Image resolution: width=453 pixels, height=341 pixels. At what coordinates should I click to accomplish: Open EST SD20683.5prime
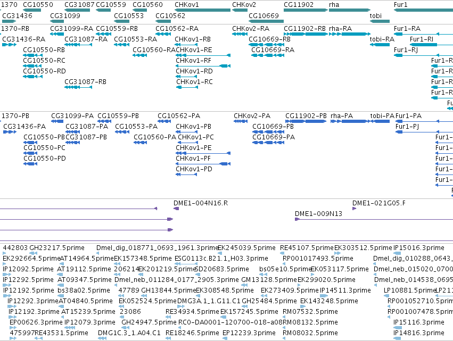[x=222, y=269]
